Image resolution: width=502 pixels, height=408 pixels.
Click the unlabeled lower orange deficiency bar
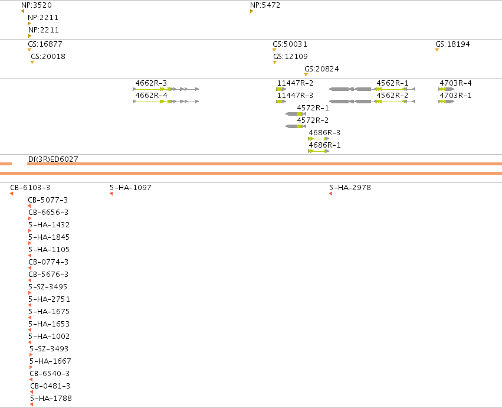point(251,174)
